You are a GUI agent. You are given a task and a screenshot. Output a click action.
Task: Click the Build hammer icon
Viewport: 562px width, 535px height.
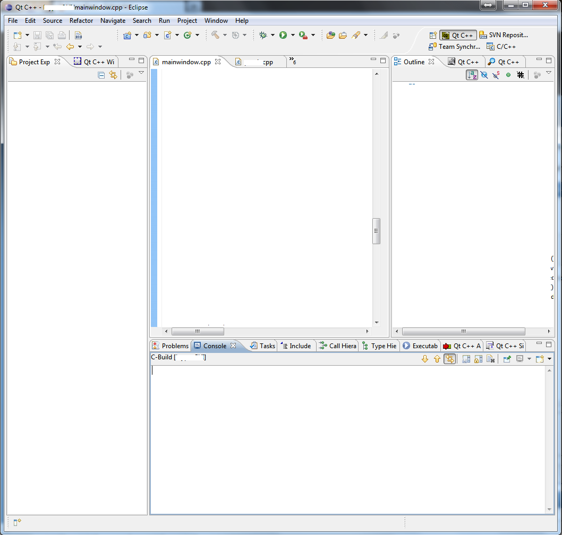(x=215, y=35)
